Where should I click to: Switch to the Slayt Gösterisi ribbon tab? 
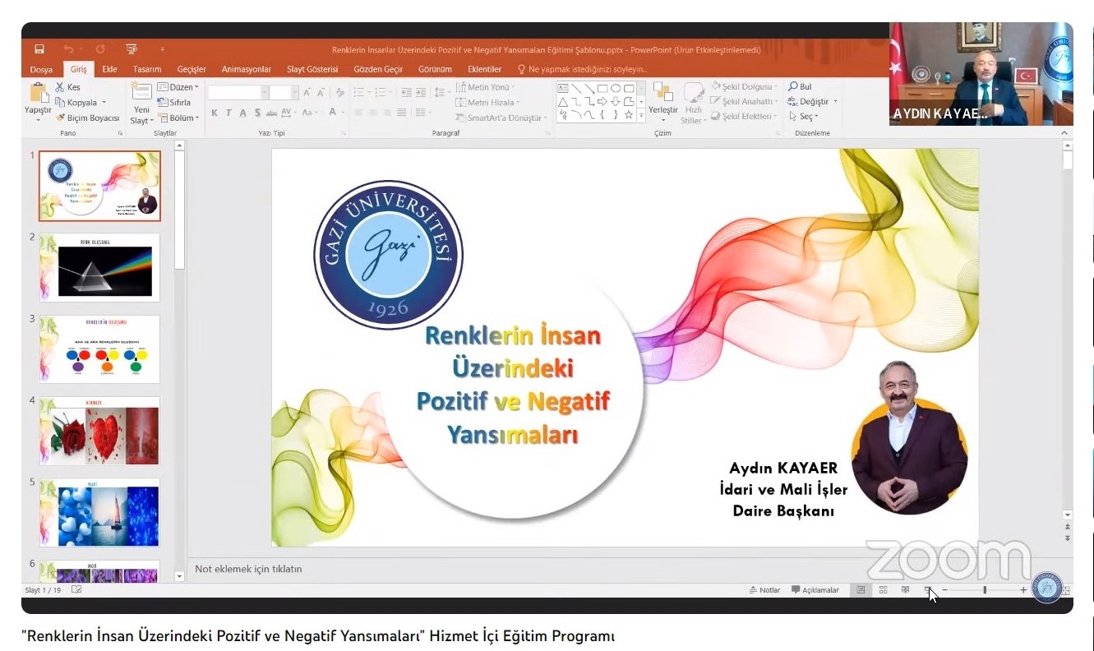click(x=312, y=70)
